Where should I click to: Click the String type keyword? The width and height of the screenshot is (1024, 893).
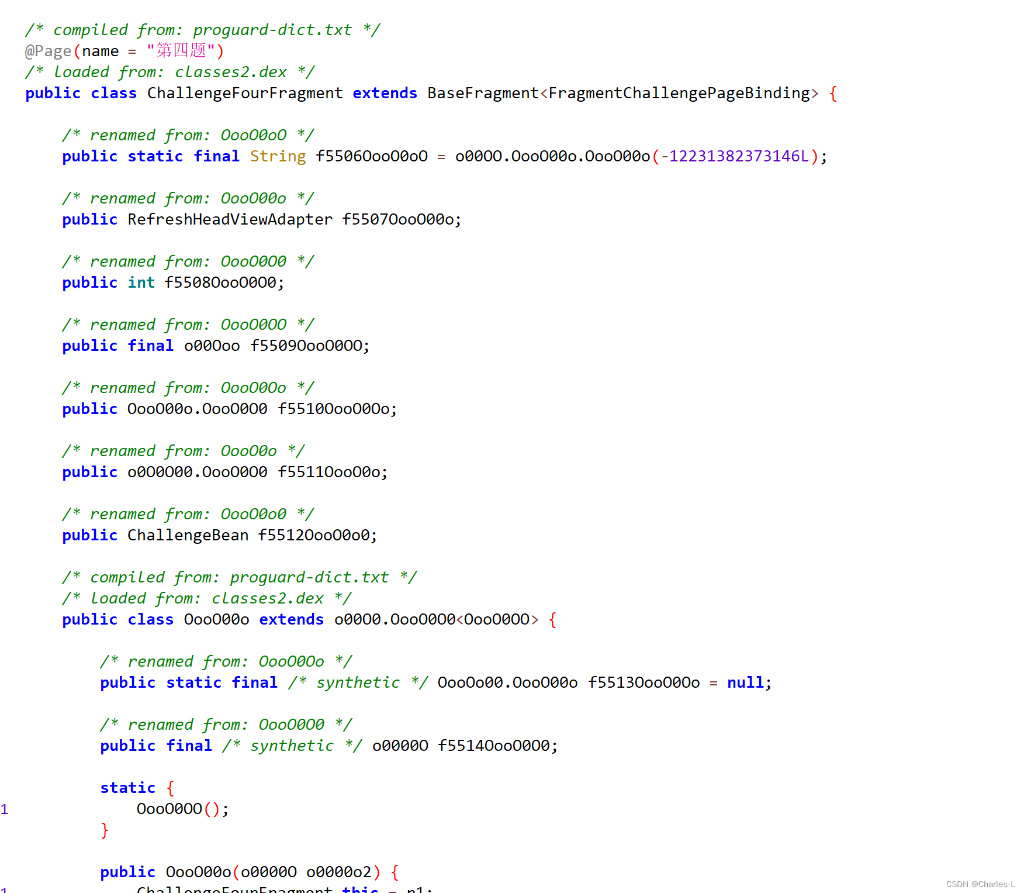278,157
